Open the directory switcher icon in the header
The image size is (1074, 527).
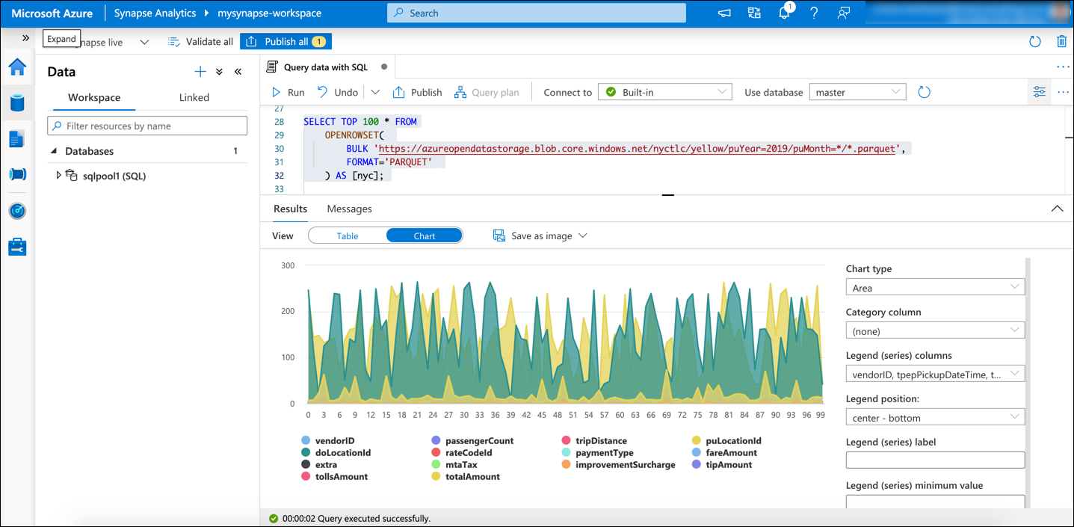coord(754,13)
